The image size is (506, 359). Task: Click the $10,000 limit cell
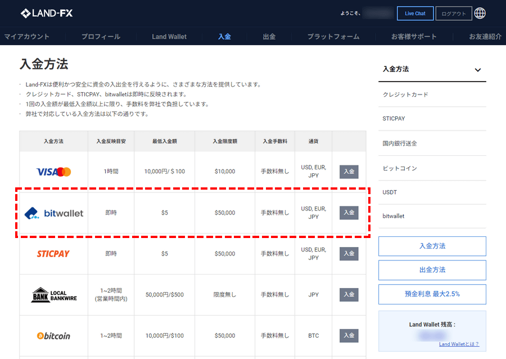[225, 172]
